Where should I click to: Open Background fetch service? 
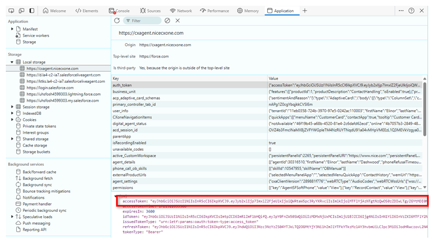[x=37, y=178]
